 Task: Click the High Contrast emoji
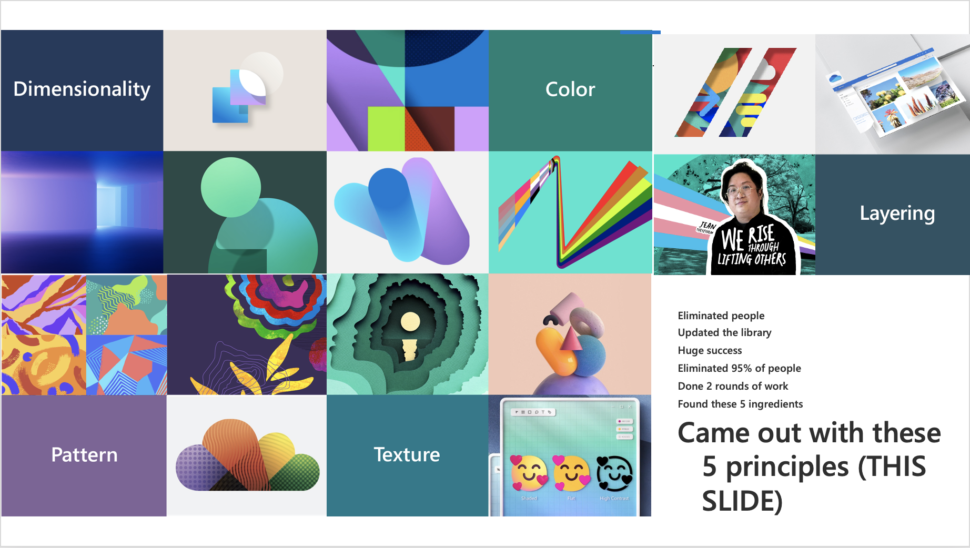tap(614, 473)
